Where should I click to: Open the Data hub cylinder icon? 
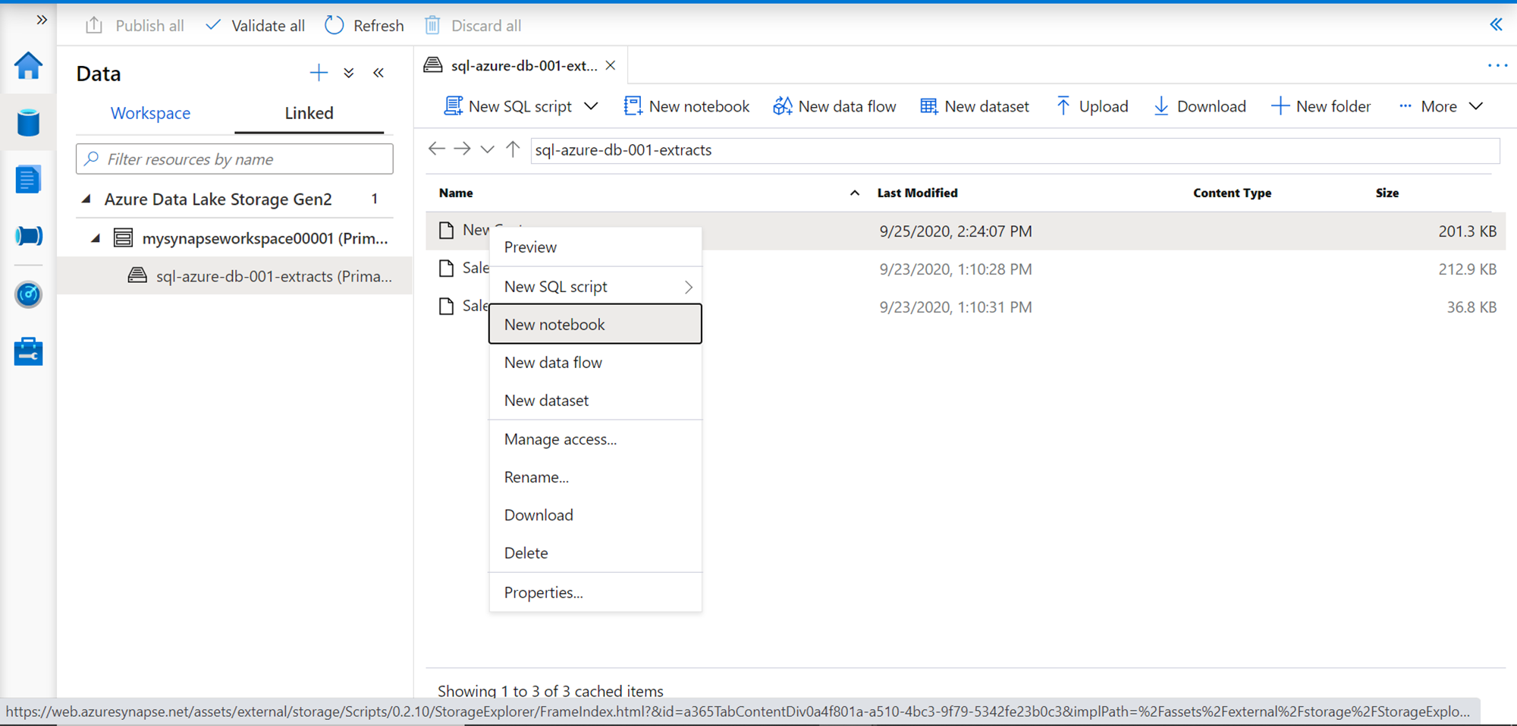pos(28,122)
